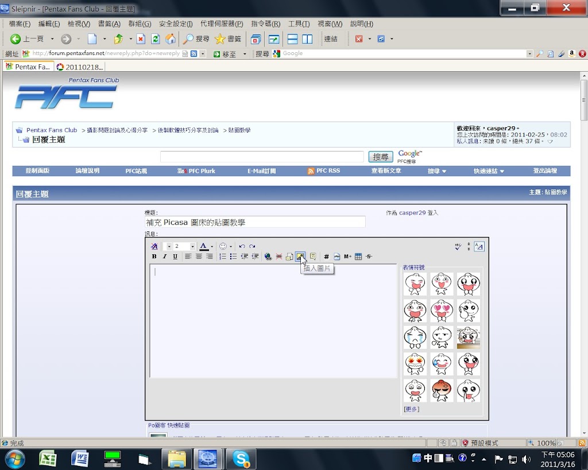Open the 編輯(E) menu
Viewport: 588px width, 470px height.
point(49,24)
